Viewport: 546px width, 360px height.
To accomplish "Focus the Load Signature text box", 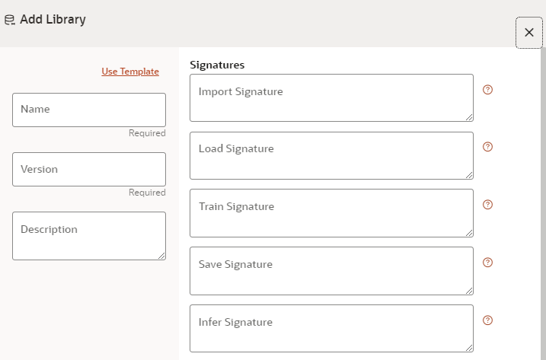I will coord(331,155).
